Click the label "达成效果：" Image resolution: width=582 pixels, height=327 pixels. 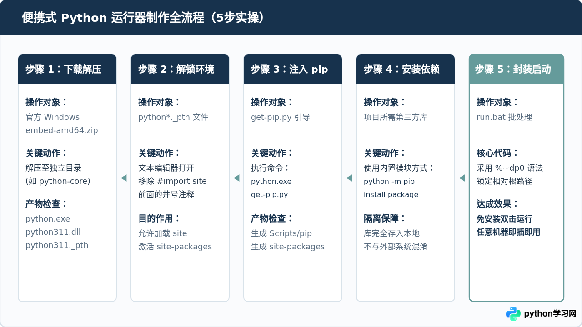[x=498, y=204]
